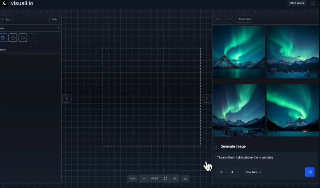Image resolution: width=320 pixels, height=188 pixels.
Task: Select the move arrows tool
Action: click(x=13, y=37)
